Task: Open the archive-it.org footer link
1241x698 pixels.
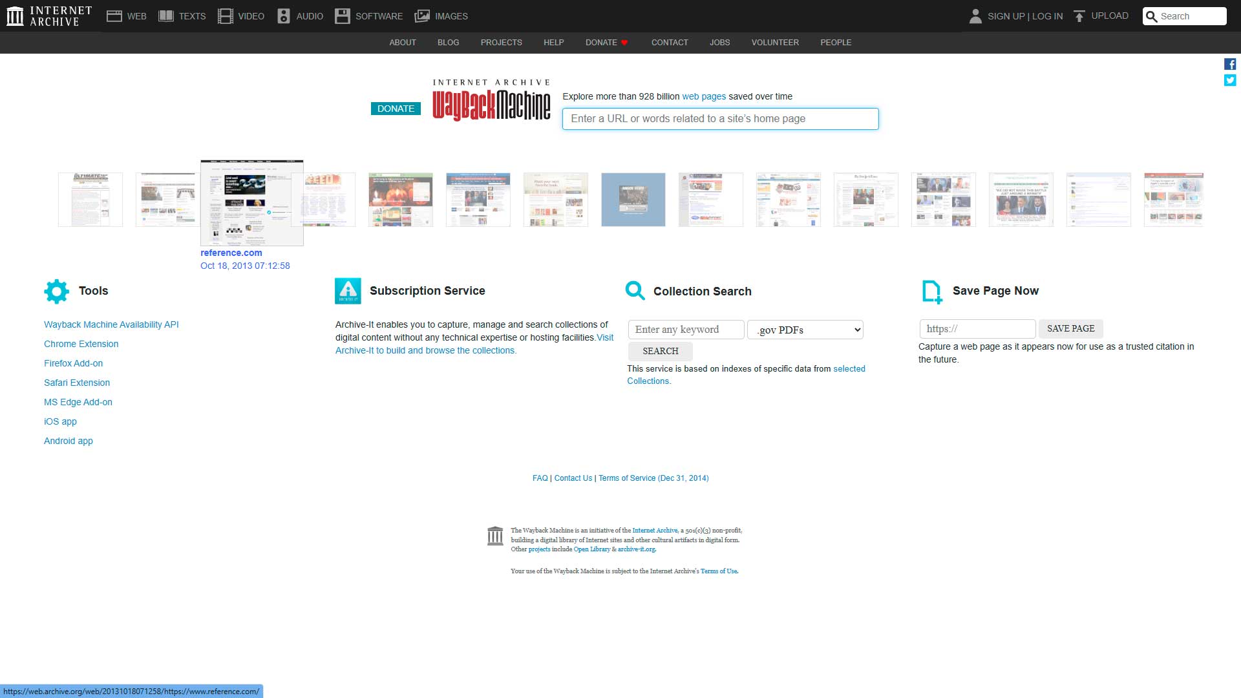Action: 637,549
